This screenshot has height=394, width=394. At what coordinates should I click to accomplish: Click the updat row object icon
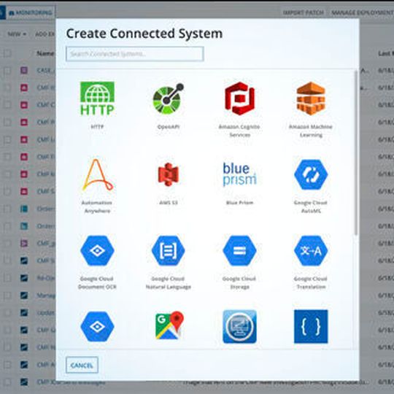(24, 312)
